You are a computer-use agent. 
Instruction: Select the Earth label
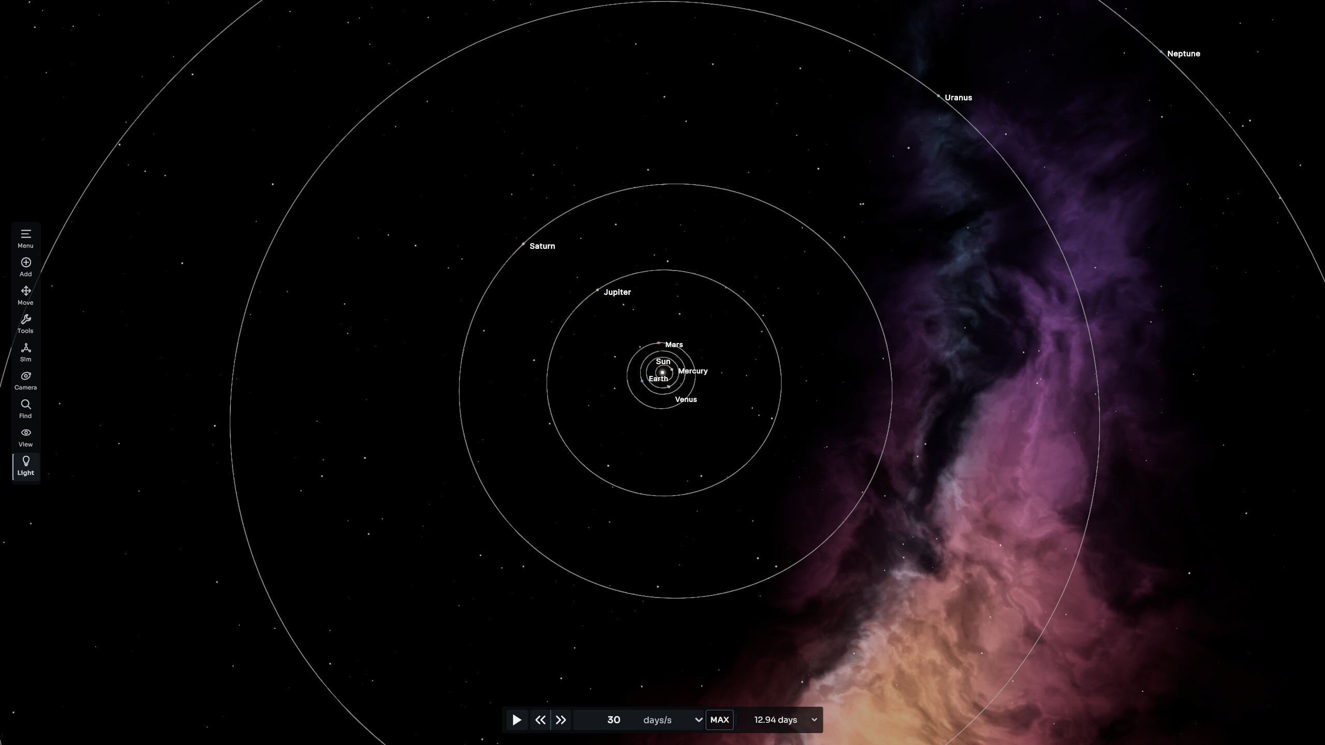pyautogui.click(x=658, y=379)
